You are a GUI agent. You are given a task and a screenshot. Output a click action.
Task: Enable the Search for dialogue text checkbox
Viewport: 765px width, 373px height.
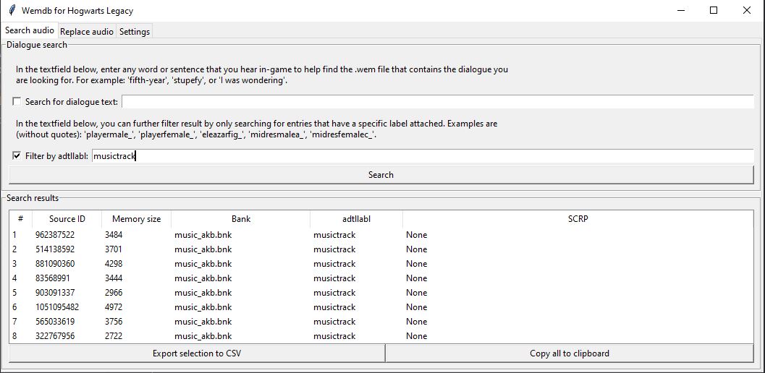click(17, 102)
